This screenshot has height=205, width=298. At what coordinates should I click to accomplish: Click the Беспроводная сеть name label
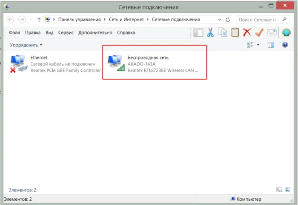coord(148,58)
